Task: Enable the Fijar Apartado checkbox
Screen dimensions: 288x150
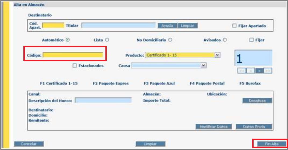Action: pos(234,26)
